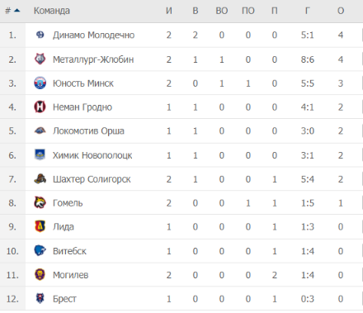This screenshot has width=363, height=313.
Task: Open the Шахтер Солигорск logo
Action: [x=40, y=179]
